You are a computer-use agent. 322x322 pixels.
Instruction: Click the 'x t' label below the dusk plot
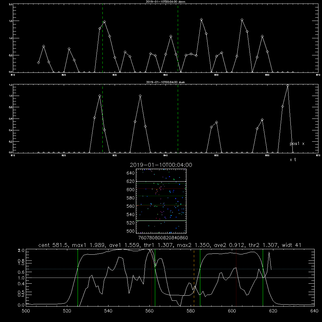293,160
